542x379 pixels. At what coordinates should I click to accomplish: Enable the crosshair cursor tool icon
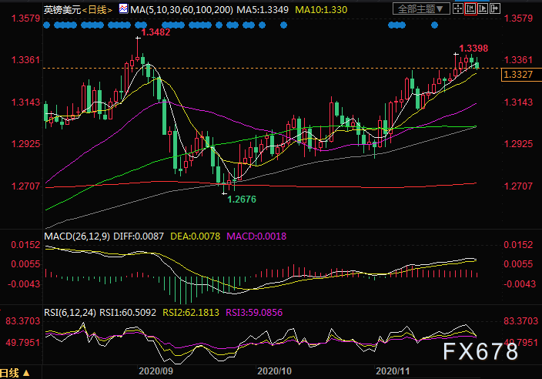point(458,8)
